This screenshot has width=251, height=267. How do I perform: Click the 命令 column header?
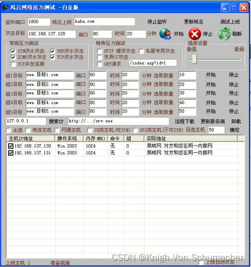(x=116, y=139)
